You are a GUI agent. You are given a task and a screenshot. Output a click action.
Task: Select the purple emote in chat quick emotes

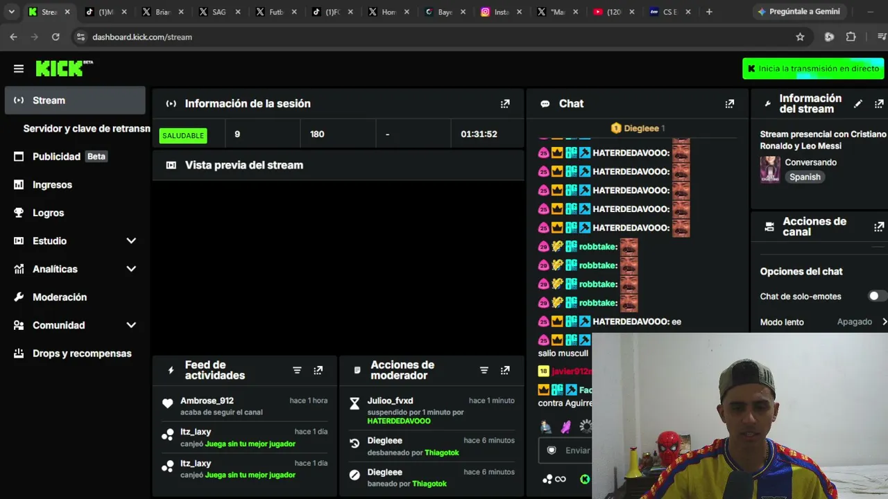pos(566,427)
